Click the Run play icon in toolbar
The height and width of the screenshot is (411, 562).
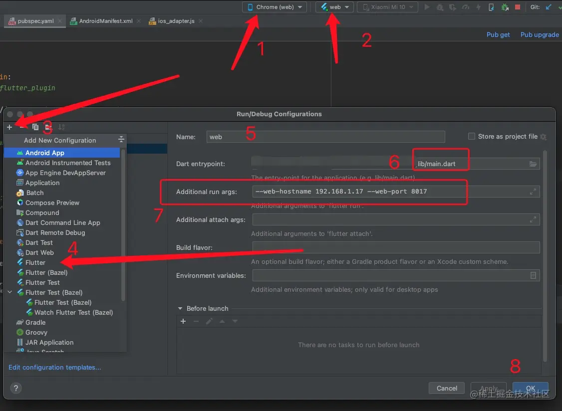(x=427, y=7)
